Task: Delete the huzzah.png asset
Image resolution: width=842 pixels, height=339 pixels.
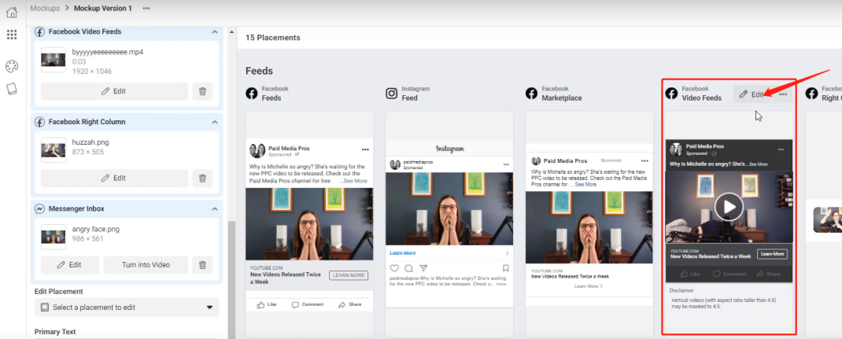Action: coord(202,178)
